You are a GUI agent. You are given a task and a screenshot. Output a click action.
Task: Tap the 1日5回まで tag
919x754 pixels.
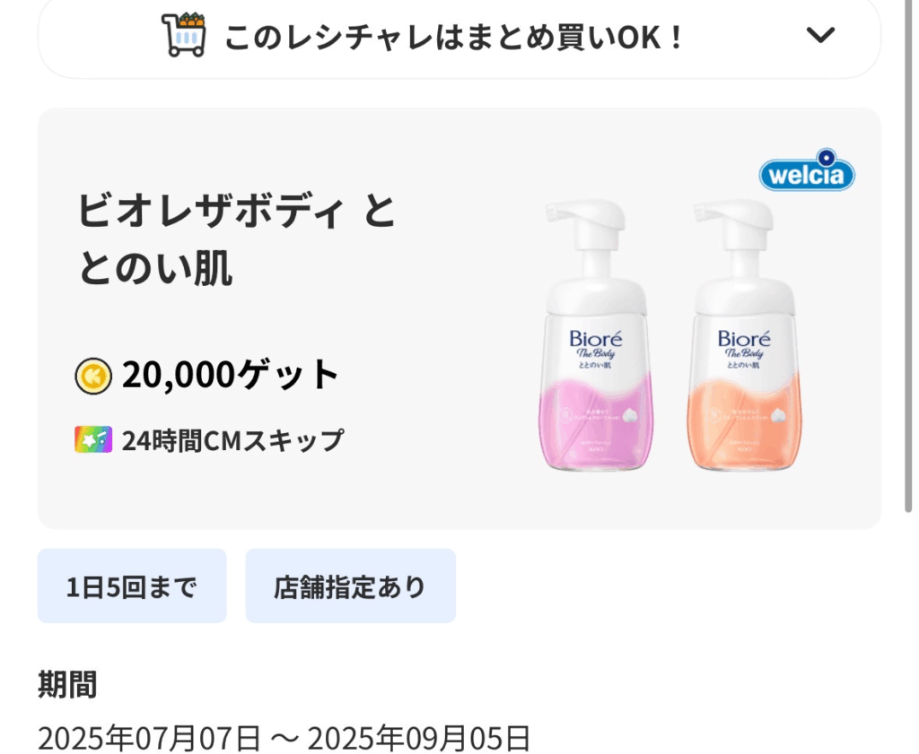[x=132, y=586]
